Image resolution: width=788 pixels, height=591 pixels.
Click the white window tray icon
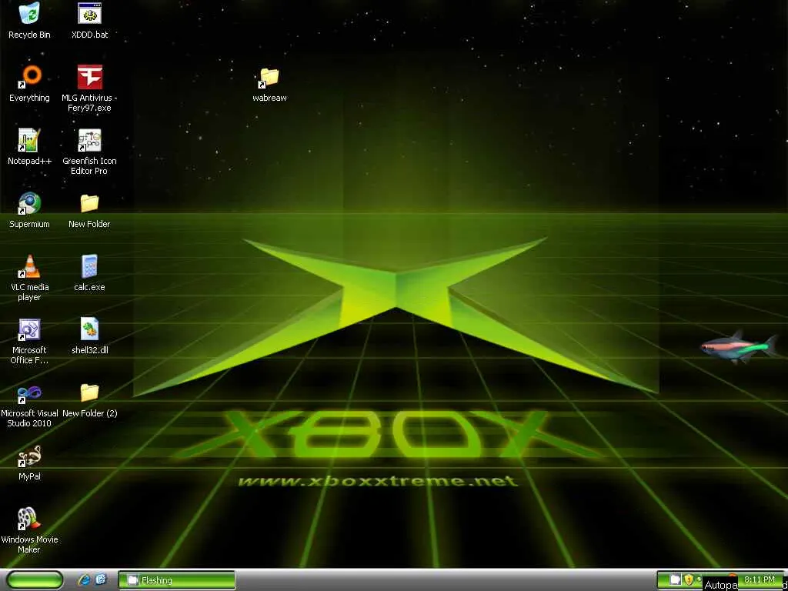tap(676, 579)
